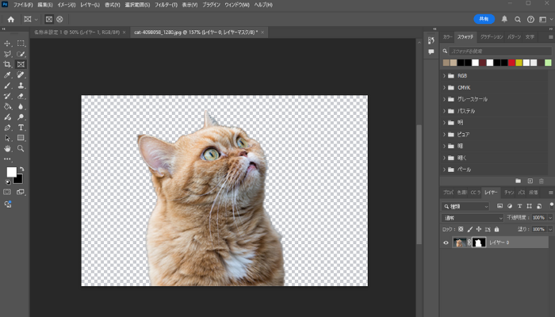Image resolution: width=555 pixels, height=317 pixels.
Task: Click the Home icon in options bar
Action: click(x=11, y=20)
